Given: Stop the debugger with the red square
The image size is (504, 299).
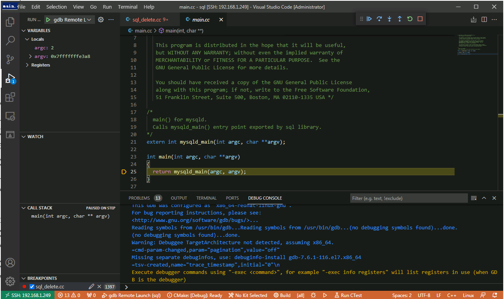Looking at the screenshot, I should (x=420, y=19).
